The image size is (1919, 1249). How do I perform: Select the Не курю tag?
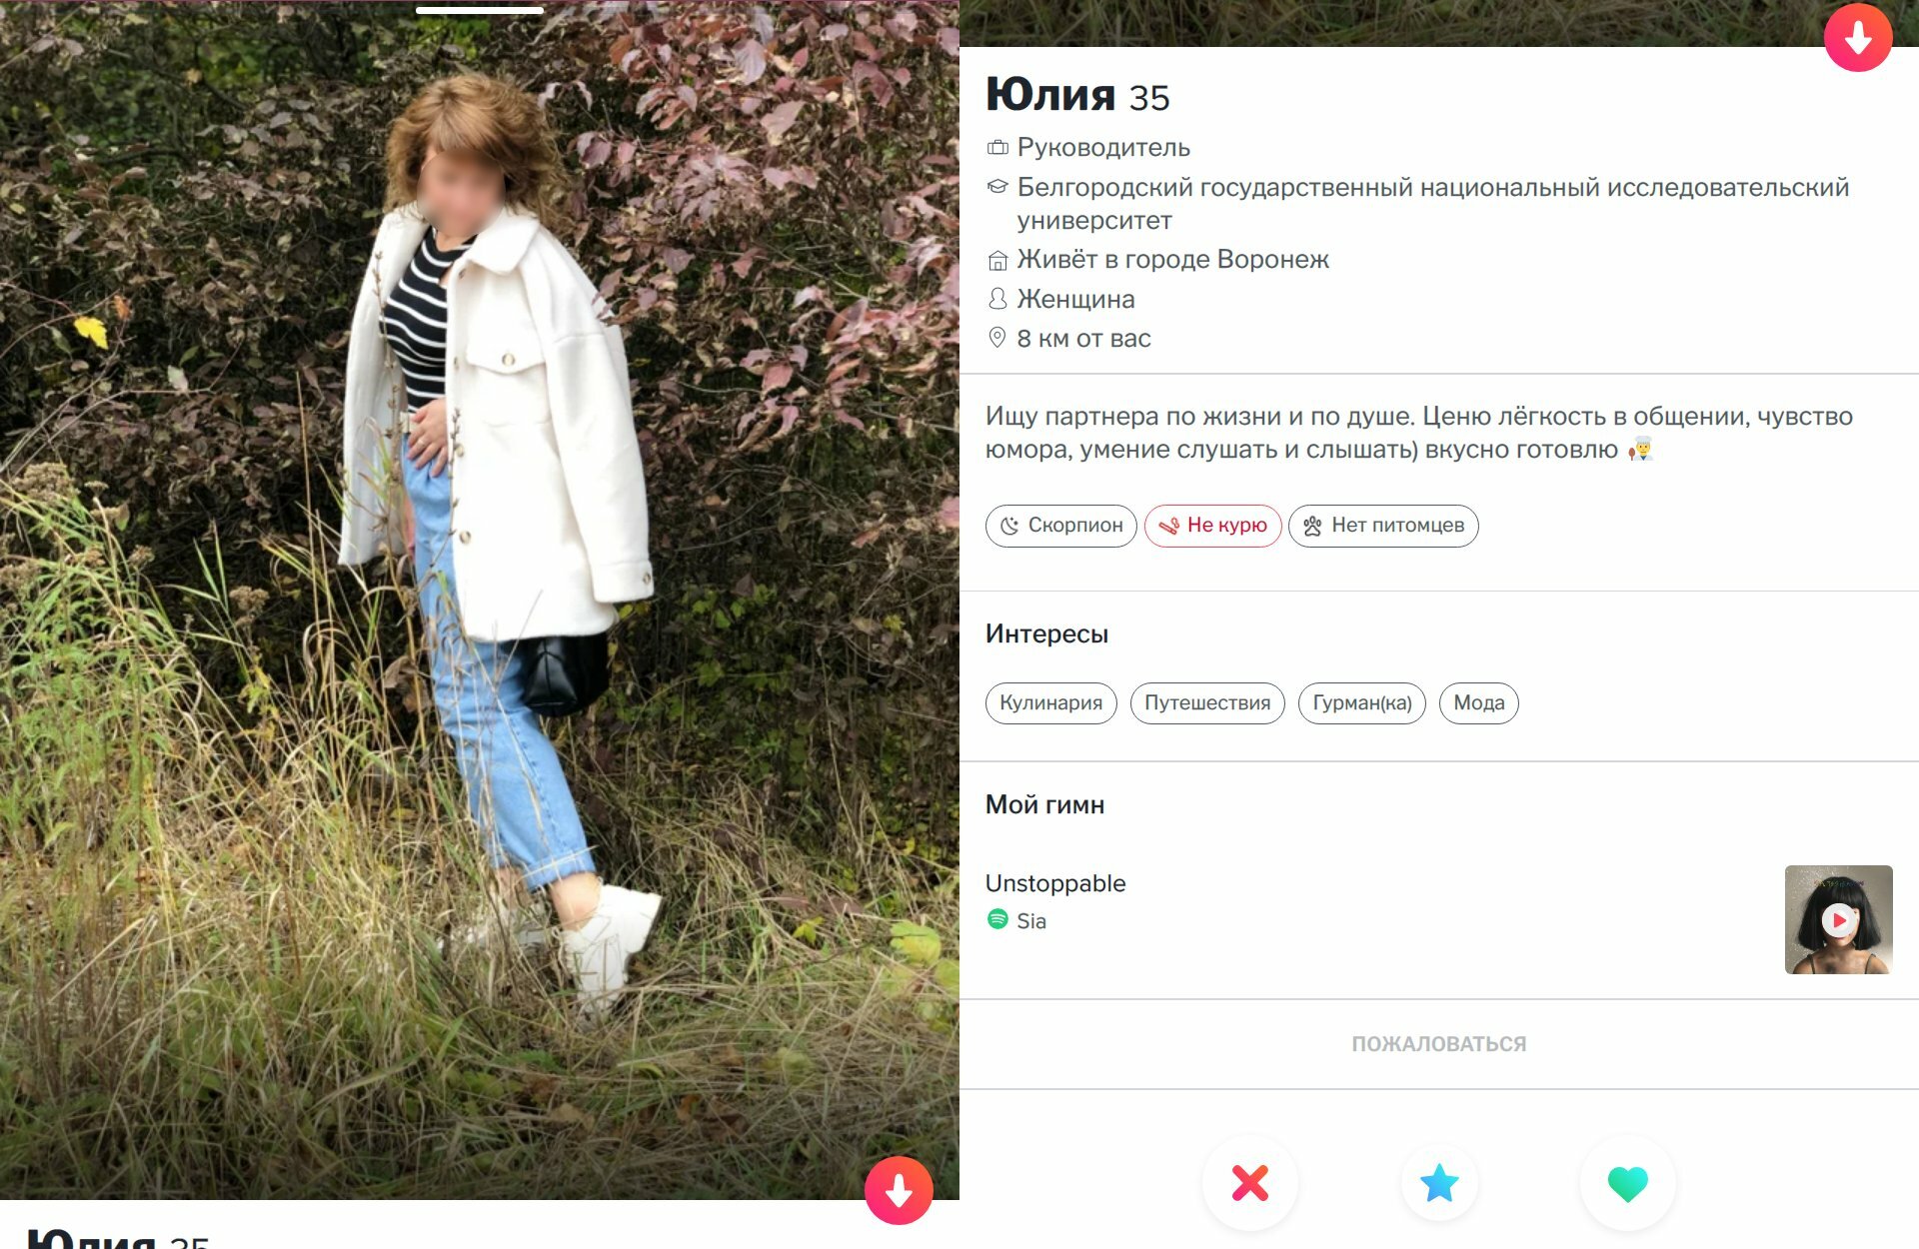1212,526
